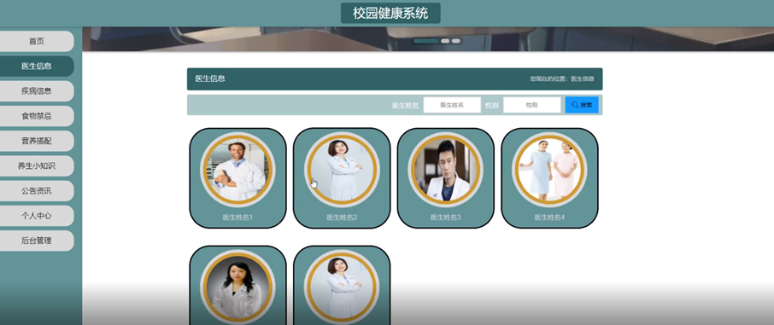Go to 食物禁忌 page

36,116
